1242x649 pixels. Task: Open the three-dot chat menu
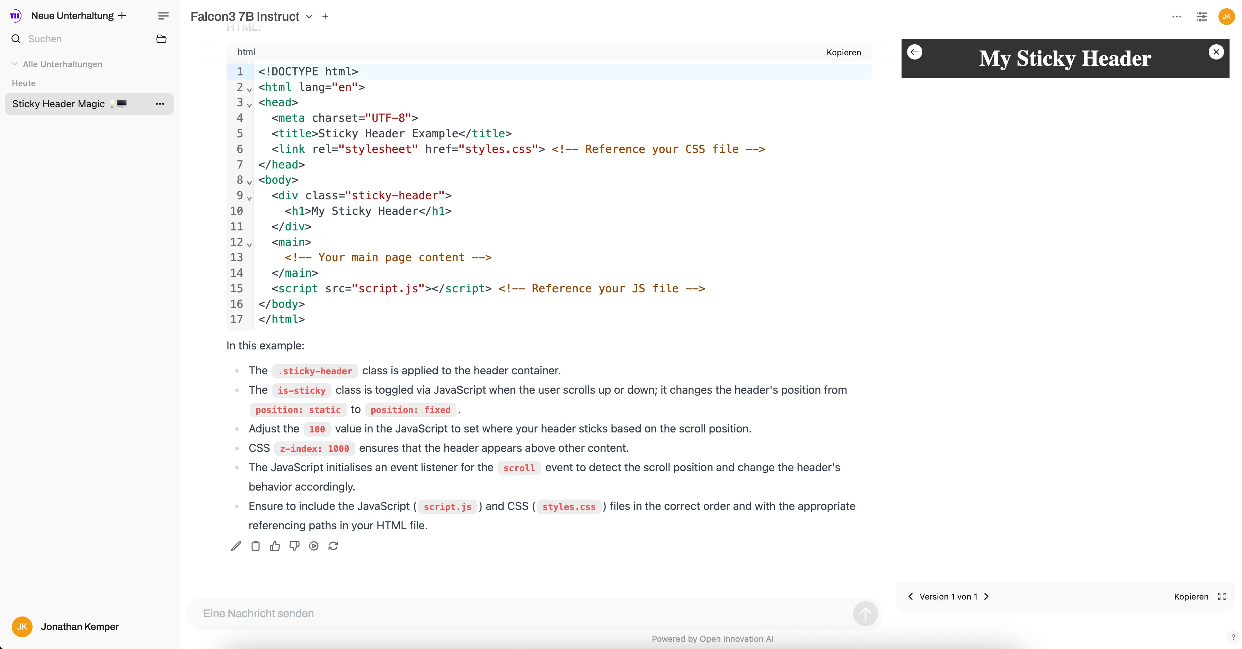pyautogui.click(x=1177, y=16)
